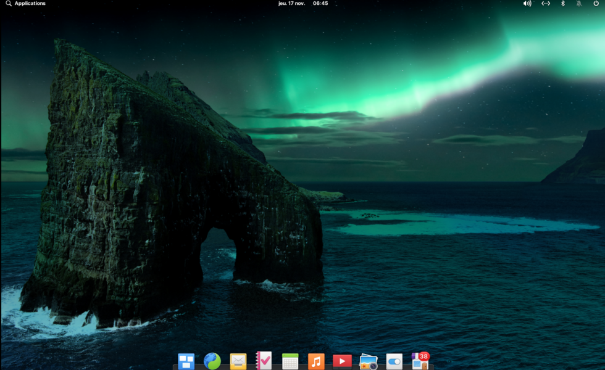Open Multitasking View from the dock

(x=186, y=361)
